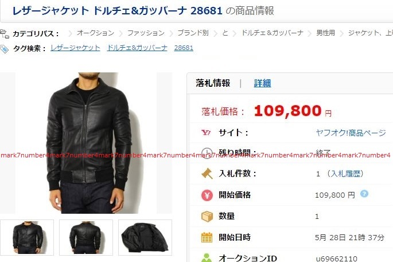Click the auction gavel bid count icon
Screen dimensions: 393x262
[x=207, y=174]
